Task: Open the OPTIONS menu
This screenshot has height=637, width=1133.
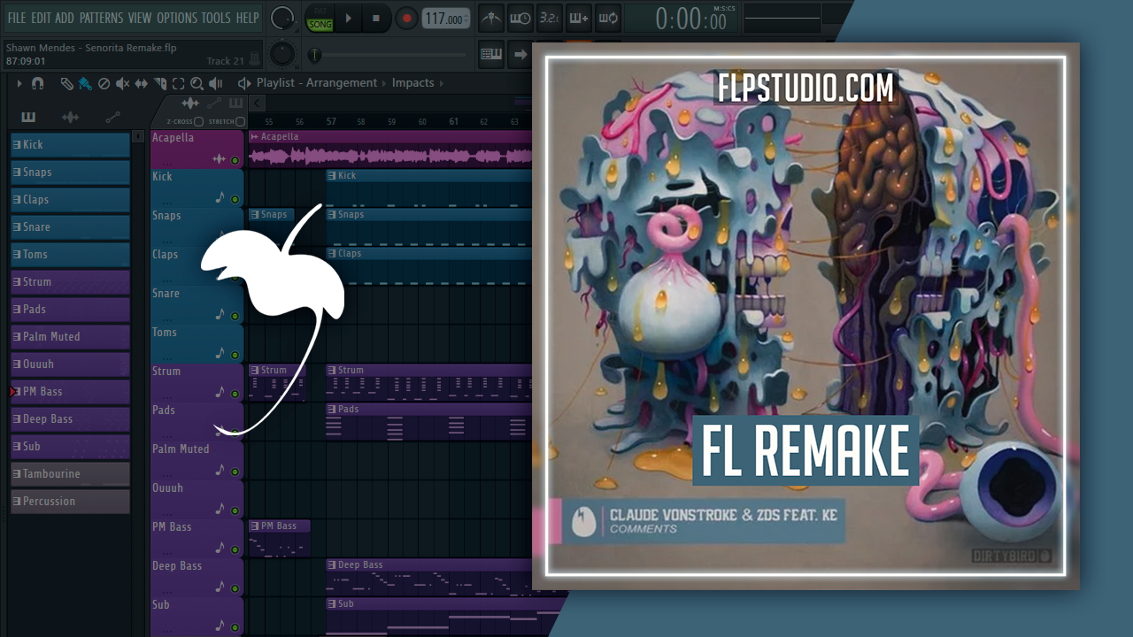Action: 176,18
